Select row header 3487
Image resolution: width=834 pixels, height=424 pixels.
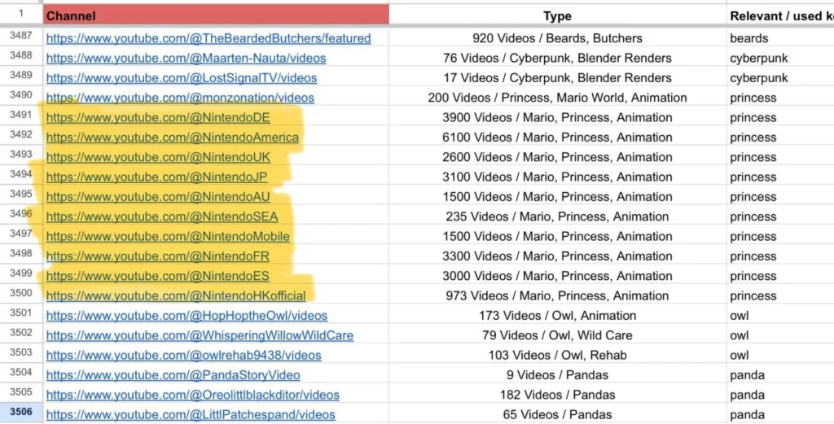tap(21, 36)
